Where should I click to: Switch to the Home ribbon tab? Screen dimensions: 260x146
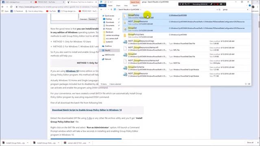coord(110,6)
